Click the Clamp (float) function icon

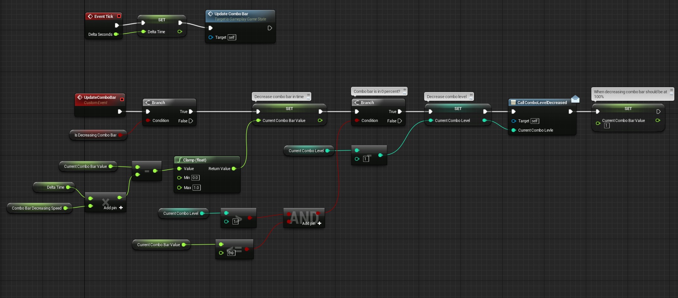click(179, 160)
